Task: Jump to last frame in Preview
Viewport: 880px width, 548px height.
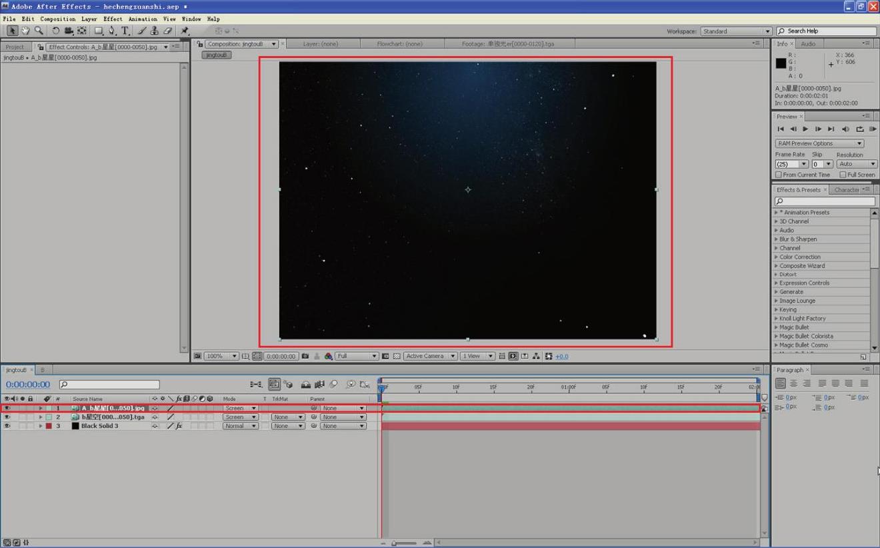Action: [x=831, y=129]
